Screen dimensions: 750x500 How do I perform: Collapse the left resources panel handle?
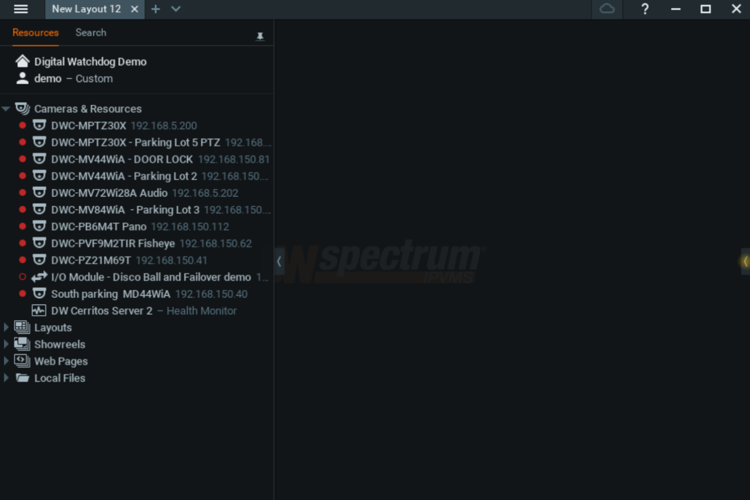[279, 262]
